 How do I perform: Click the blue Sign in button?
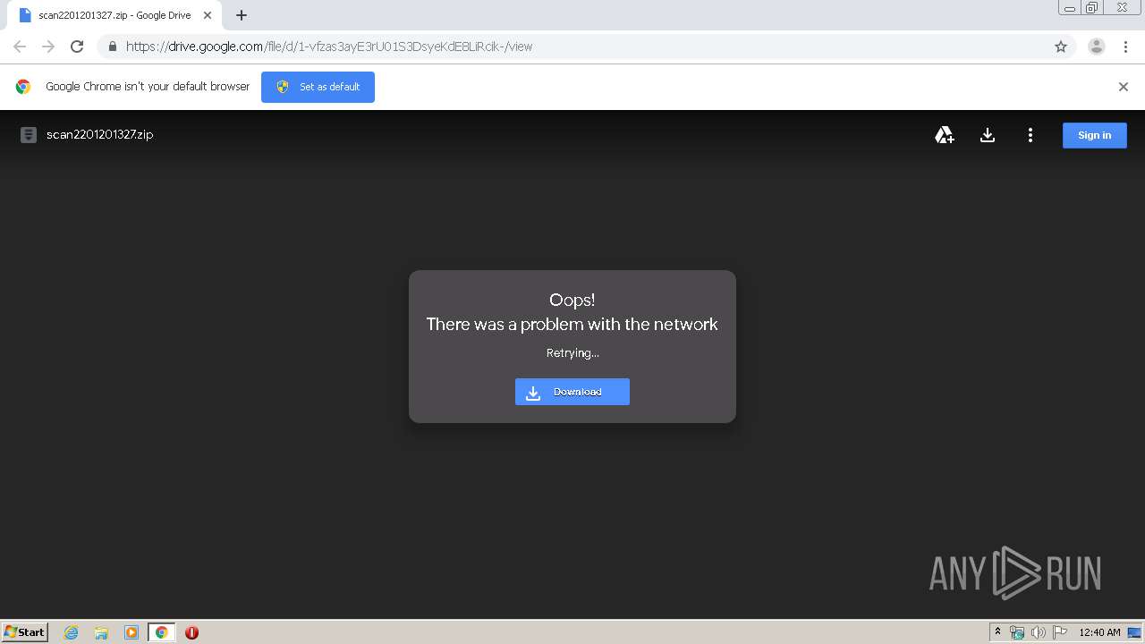1095,135
